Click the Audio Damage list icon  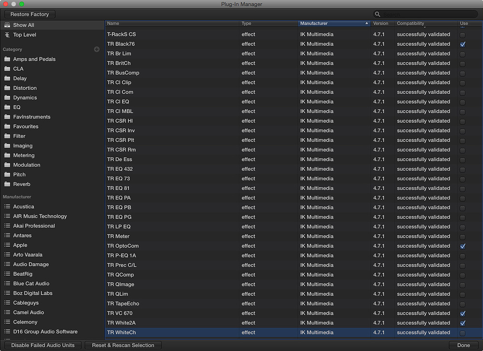pos(7,264)
